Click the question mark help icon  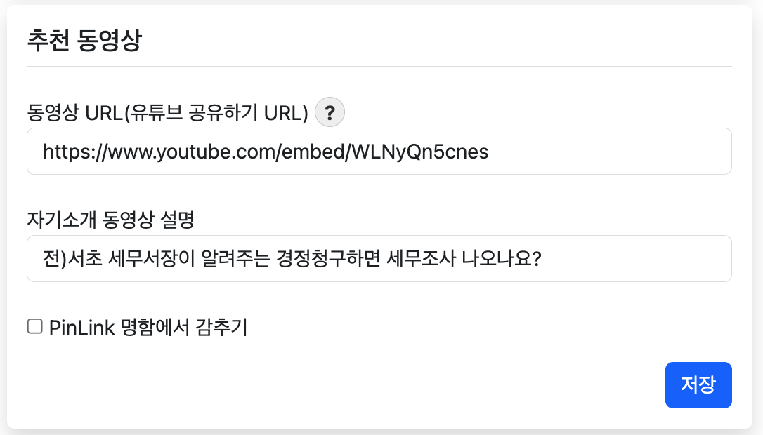click(330, 112)
